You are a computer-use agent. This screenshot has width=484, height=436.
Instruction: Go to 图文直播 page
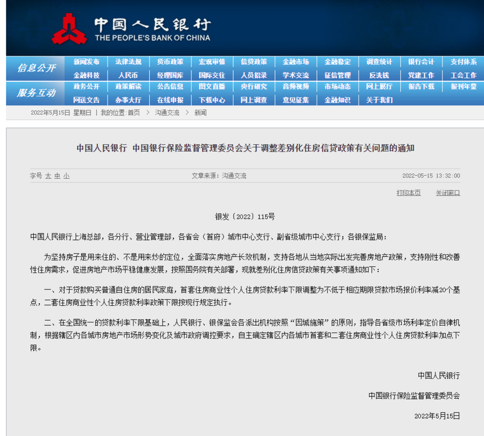pos(212,87)
